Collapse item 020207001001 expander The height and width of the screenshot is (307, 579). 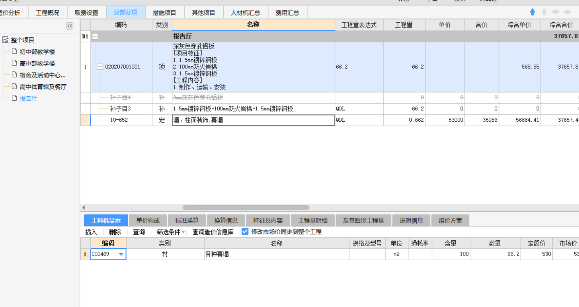point(100,67)
